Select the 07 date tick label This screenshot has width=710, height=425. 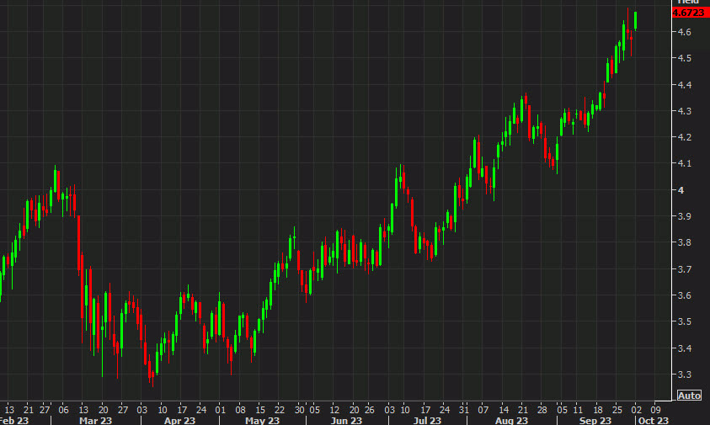pos(483,410)
